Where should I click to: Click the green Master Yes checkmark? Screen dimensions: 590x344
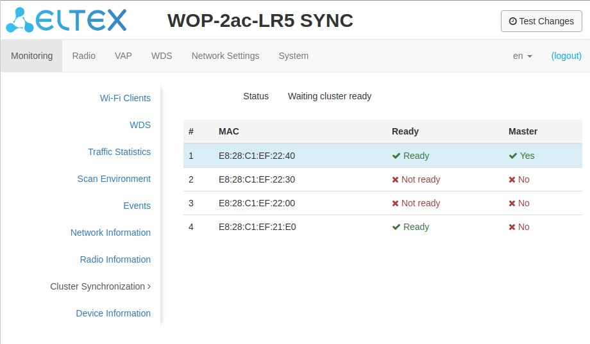[x=513, y=156]
